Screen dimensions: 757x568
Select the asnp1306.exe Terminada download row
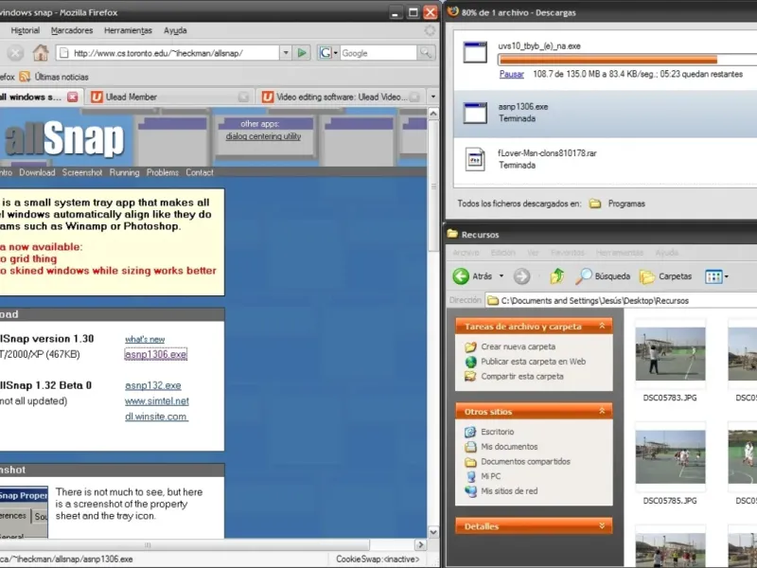pos(606,114)
